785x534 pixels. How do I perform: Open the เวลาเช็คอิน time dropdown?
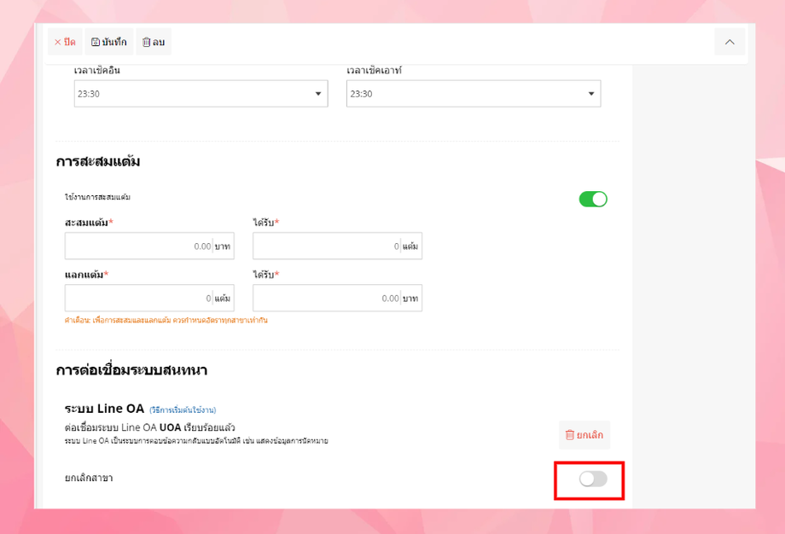coord(201,94)
